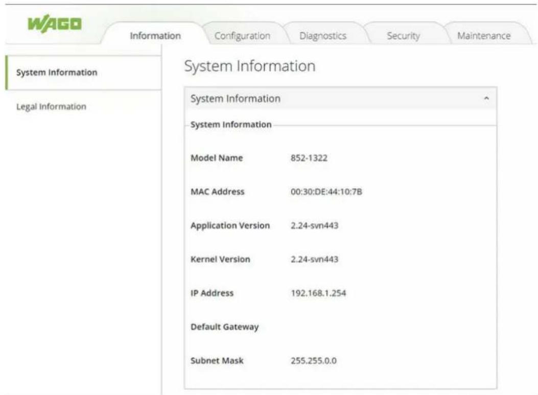538x395 pixels.
Task: Switch to the Configuration tab
Action: (242, 36)
